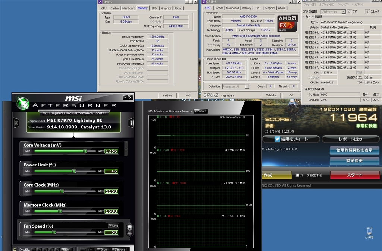Save the current Afterburner profile

[66, 250]
